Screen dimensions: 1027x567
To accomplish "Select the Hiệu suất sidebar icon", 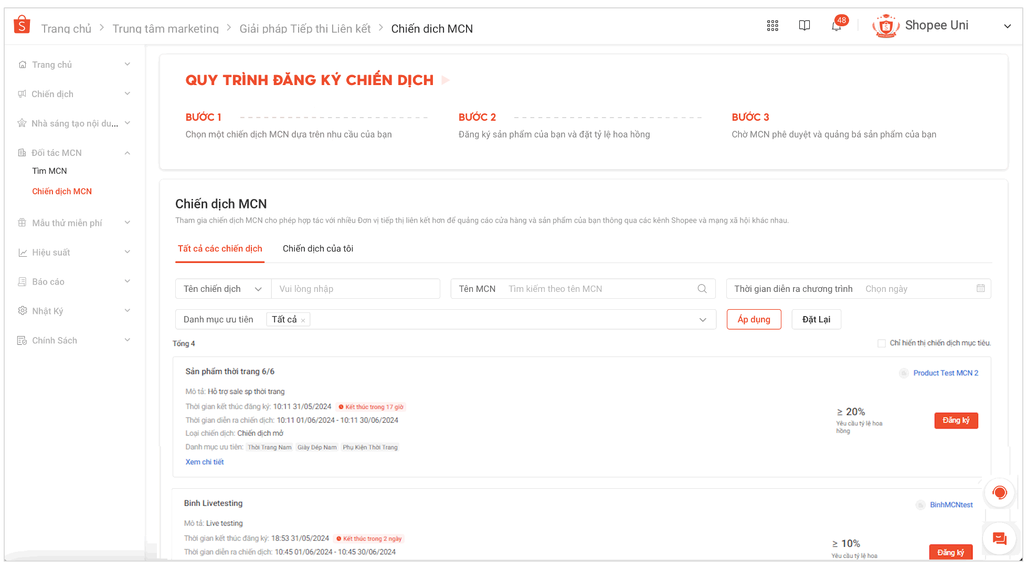I will point(23,252).
